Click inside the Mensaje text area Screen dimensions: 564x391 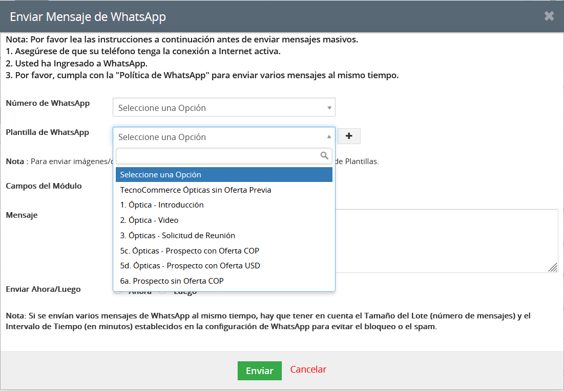(446, 240)
